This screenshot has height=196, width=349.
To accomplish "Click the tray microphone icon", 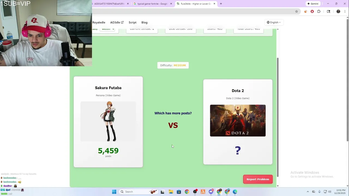I will tap(319, 192).
